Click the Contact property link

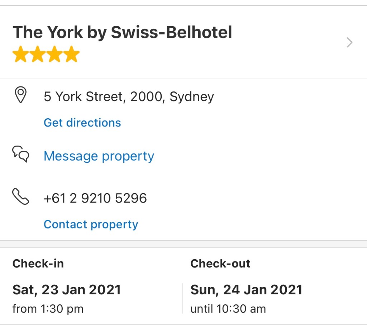91,224
